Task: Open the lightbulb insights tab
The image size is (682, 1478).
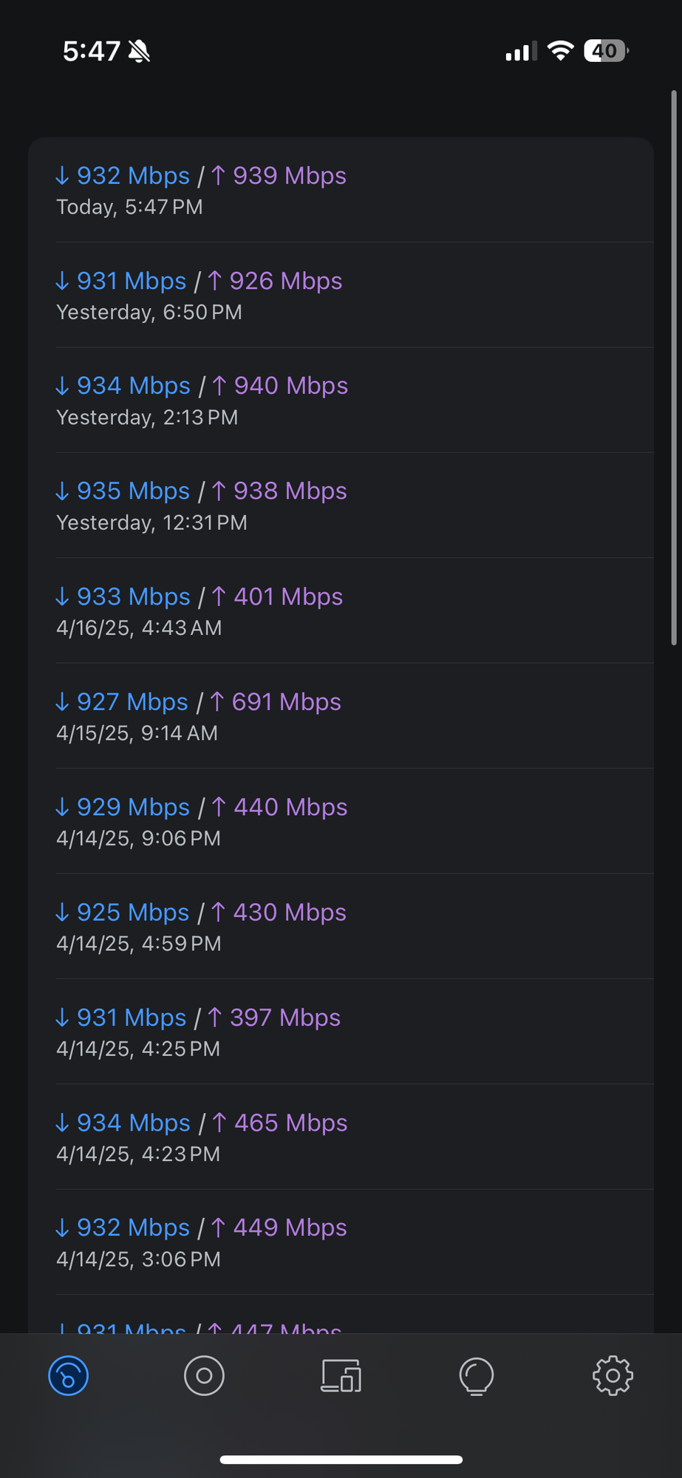Action: pos(477,1376)
